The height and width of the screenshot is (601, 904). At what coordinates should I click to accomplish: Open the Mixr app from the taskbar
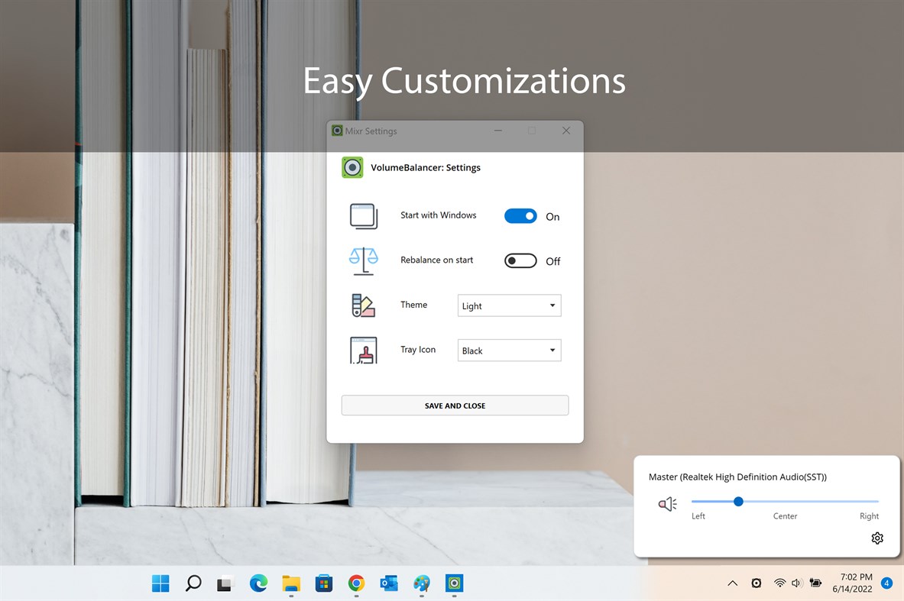[x=455, y=583]
